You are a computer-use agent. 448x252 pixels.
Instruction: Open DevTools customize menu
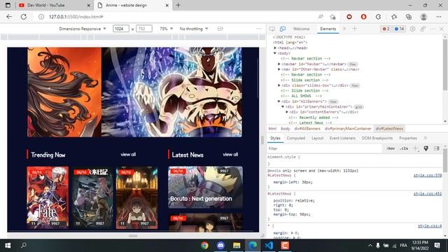point(433,29)
